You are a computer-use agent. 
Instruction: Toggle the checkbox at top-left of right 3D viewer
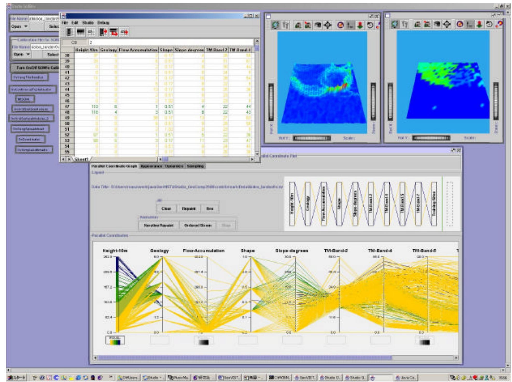click(x=388, y=16)
